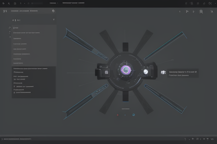Toggle the second-to-last circle option in lower list
This screenshot has width=217, height=144.
click(x=14, y=87)
